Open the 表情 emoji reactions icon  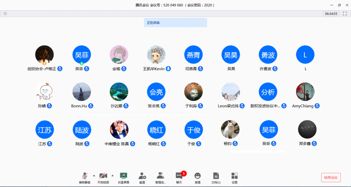click(x=197, y=176)
